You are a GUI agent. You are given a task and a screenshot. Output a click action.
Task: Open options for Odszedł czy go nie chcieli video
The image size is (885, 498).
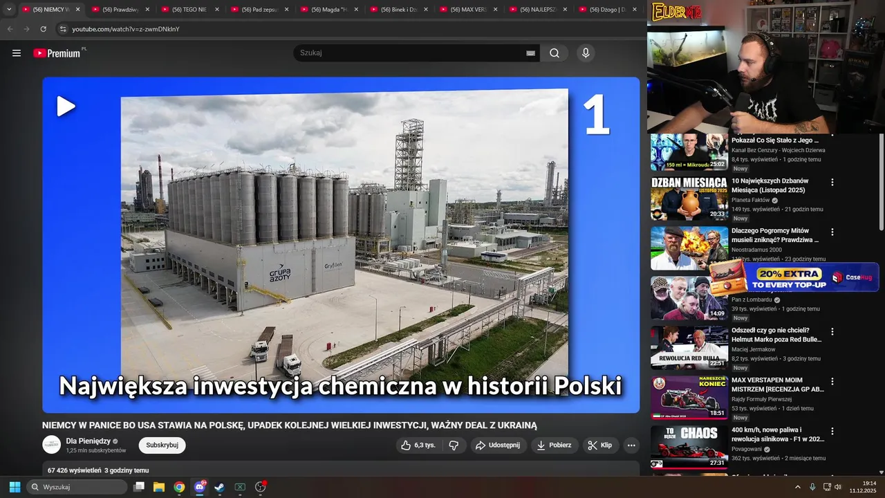[832, 331]
